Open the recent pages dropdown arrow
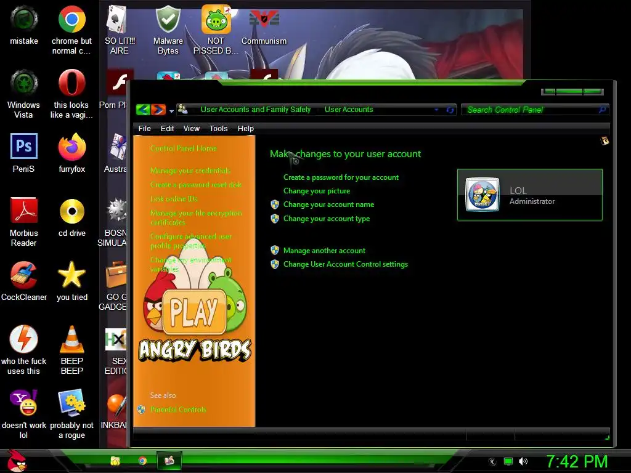Image resolution: width=631 pixels, height=473 pixels. [x=171, y=111]
